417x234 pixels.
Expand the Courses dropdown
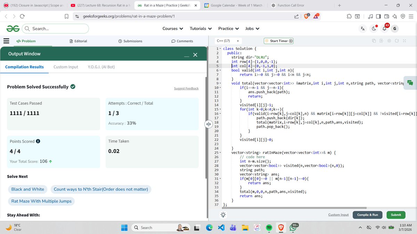[173, 28]
